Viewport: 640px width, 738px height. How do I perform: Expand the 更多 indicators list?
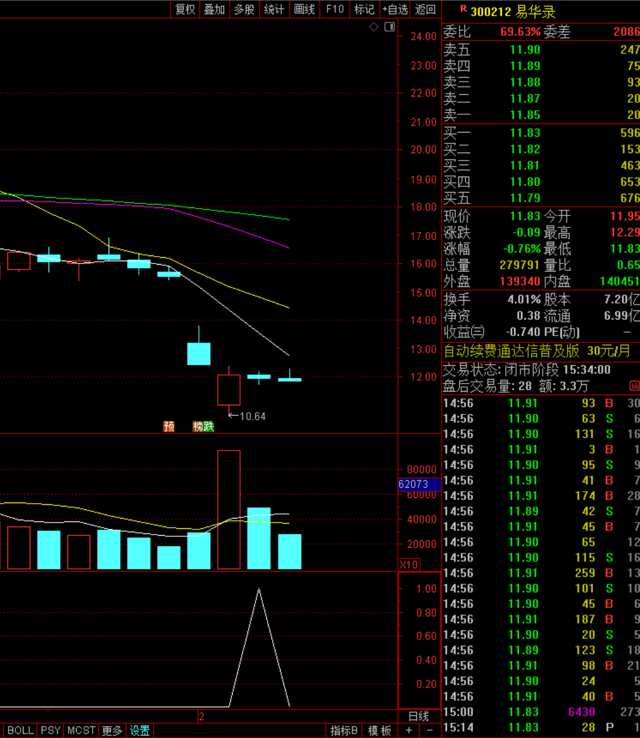[112, 731]
